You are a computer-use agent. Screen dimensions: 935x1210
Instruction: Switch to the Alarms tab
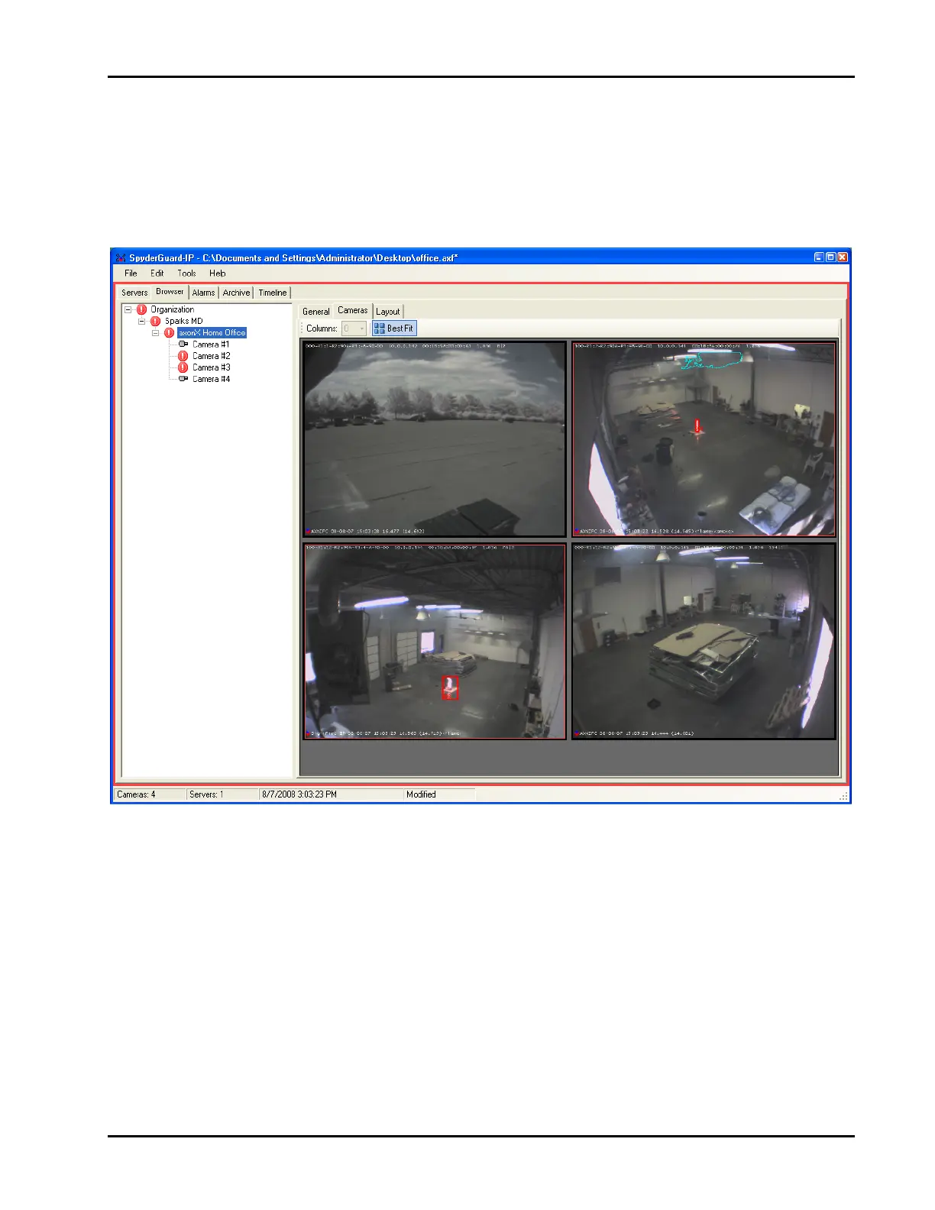tap(204, 293)
